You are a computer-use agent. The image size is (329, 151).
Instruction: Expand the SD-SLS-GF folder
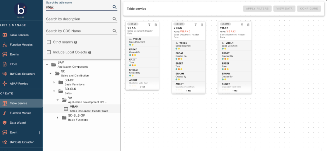pos(57,118)
